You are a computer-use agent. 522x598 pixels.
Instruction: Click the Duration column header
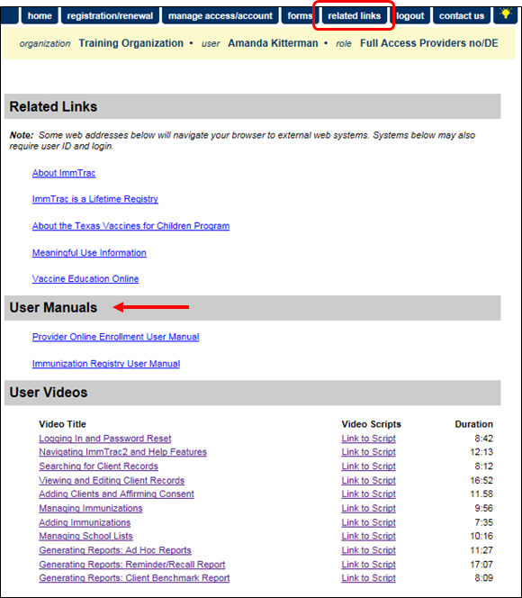[x=473, y=424]
